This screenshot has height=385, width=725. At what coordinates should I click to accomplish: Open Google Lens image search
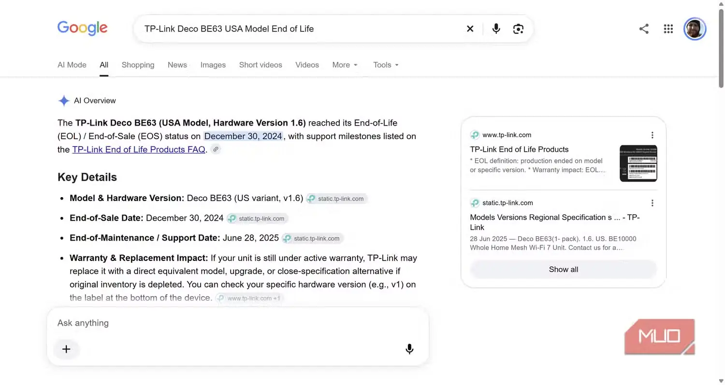[x=518, y=29]
